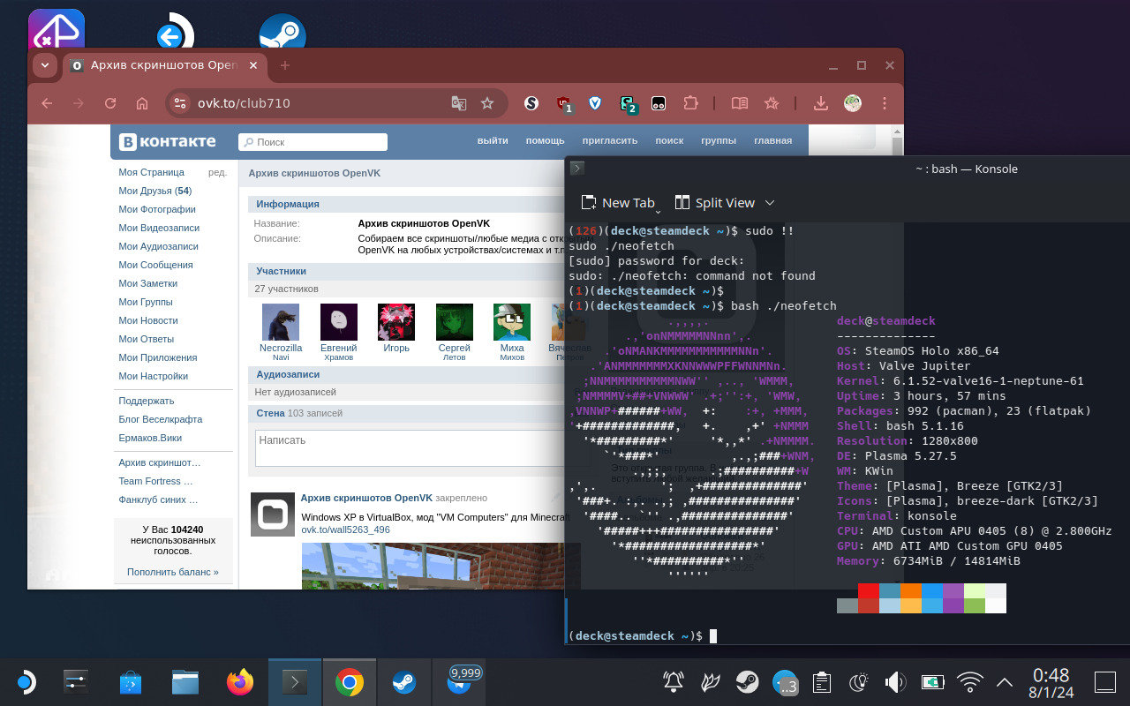Open Chrome's tab search dropdown
Screen dimensions: 1130x706
point(44,65)
